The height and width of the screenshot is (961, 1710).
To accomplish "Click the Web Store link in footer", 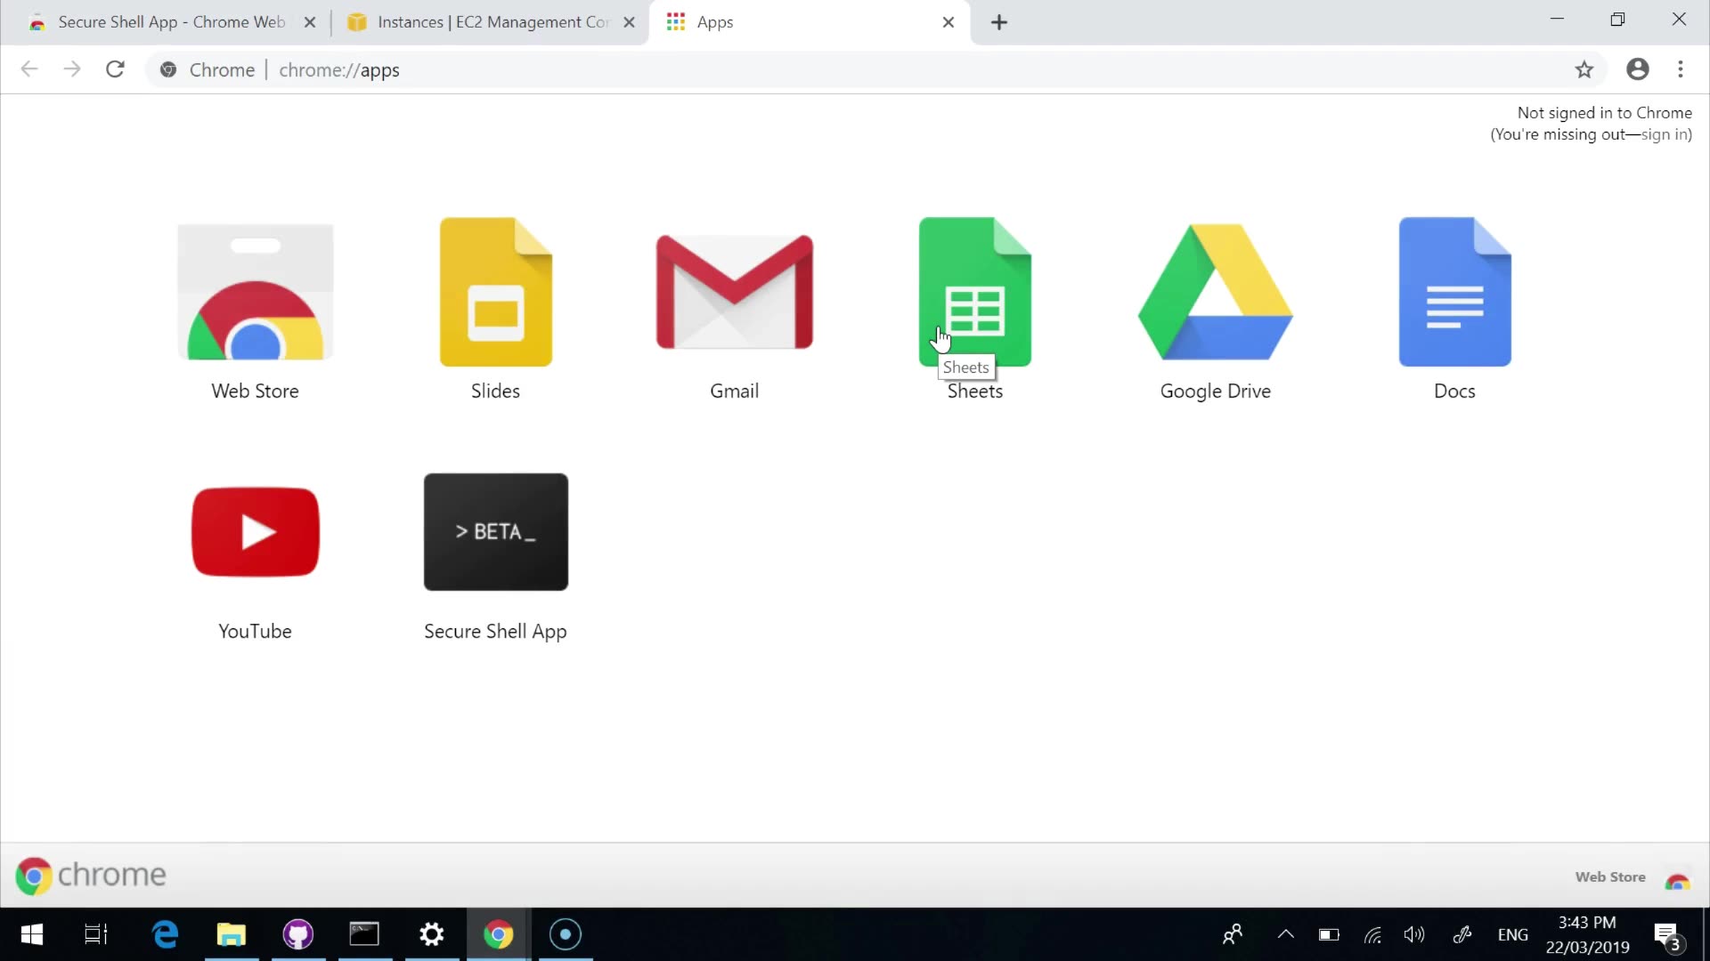I will pos(1610,876).
